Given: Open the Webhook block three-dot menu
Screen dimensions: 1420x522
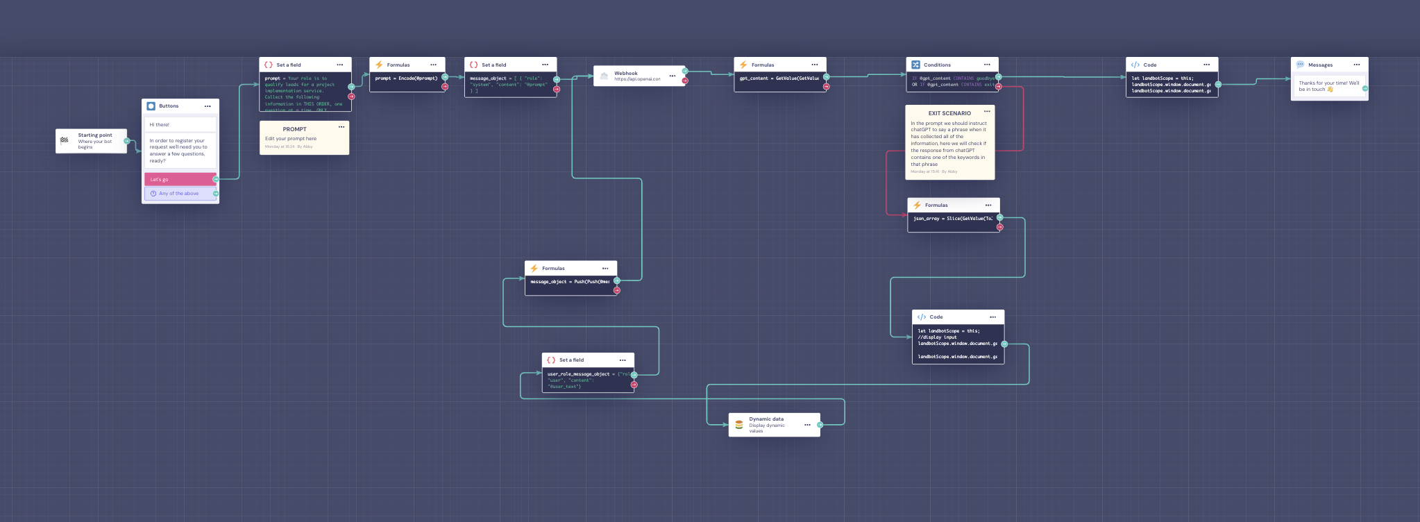Looking at the screenshot, I should pyautogui.click(x=673, y=76).
